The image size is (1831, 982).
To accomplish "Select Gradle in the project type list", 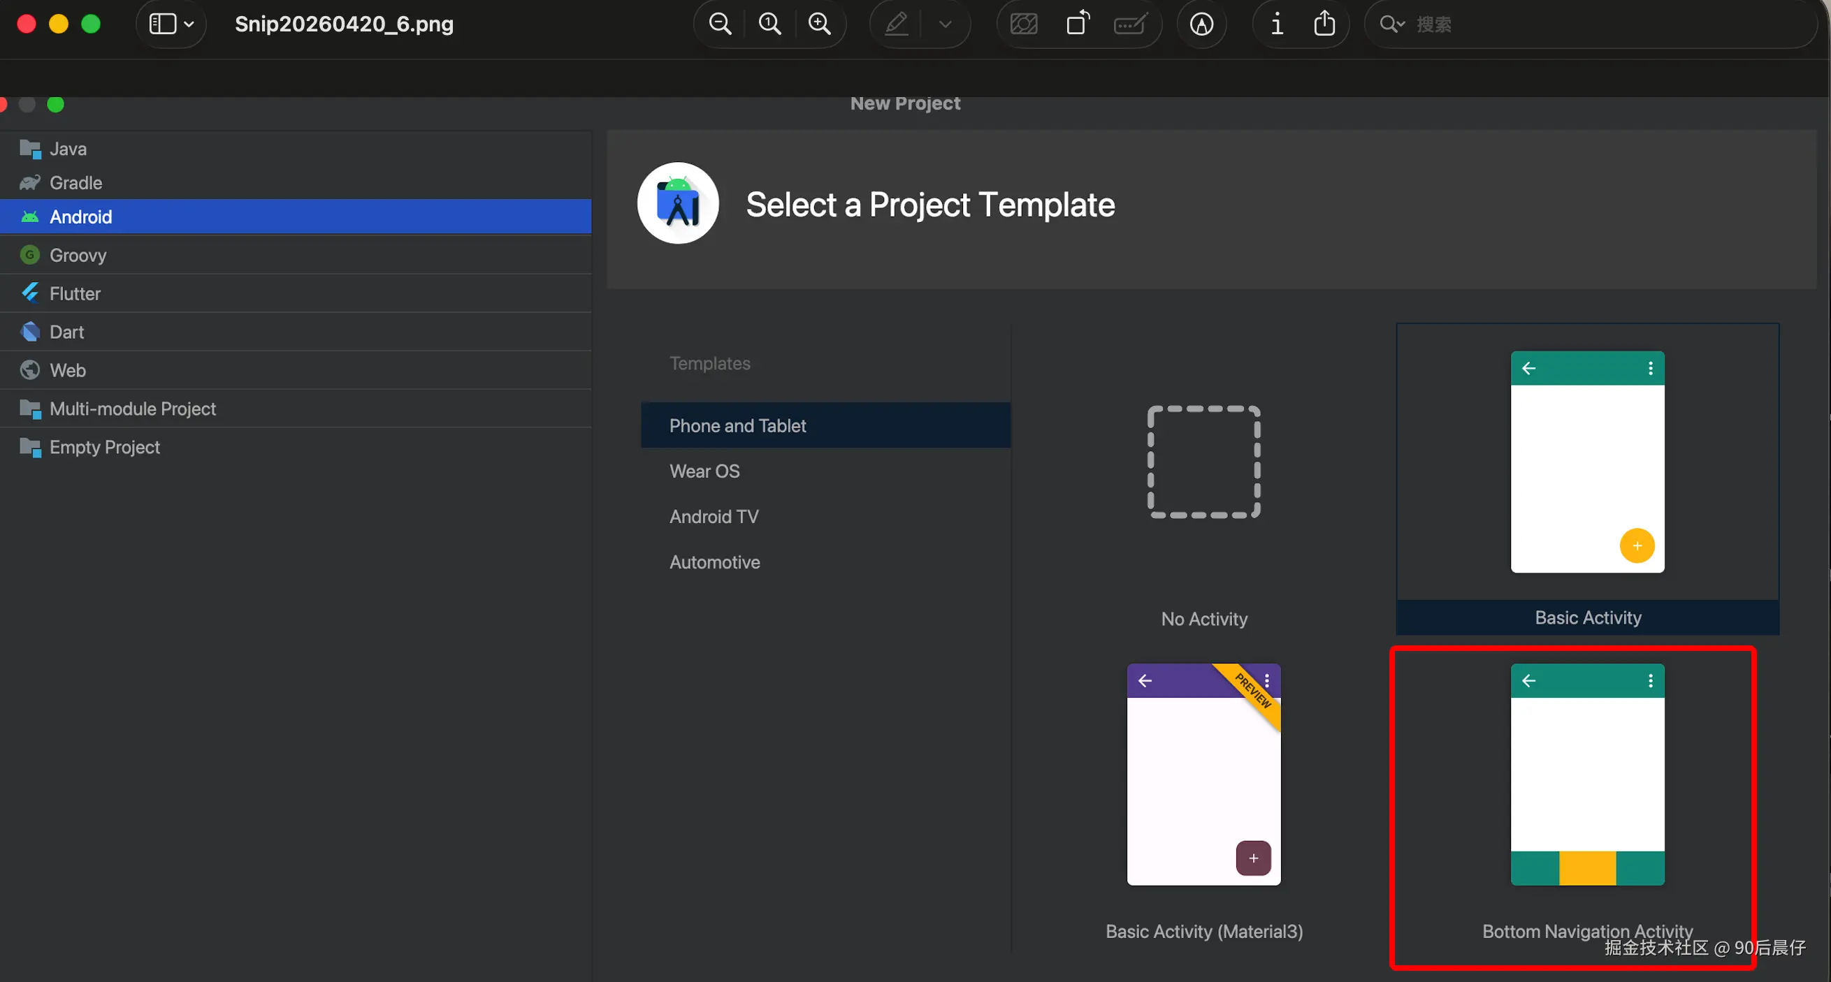I will pos(75,182).
